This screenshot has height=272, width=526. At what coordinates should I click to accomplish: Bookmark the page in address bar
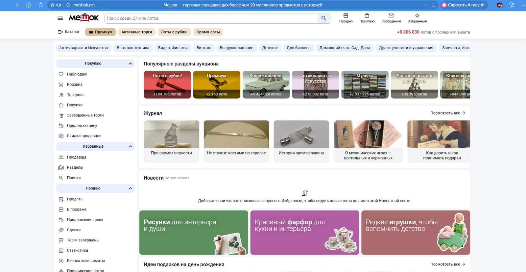(434, 5)
